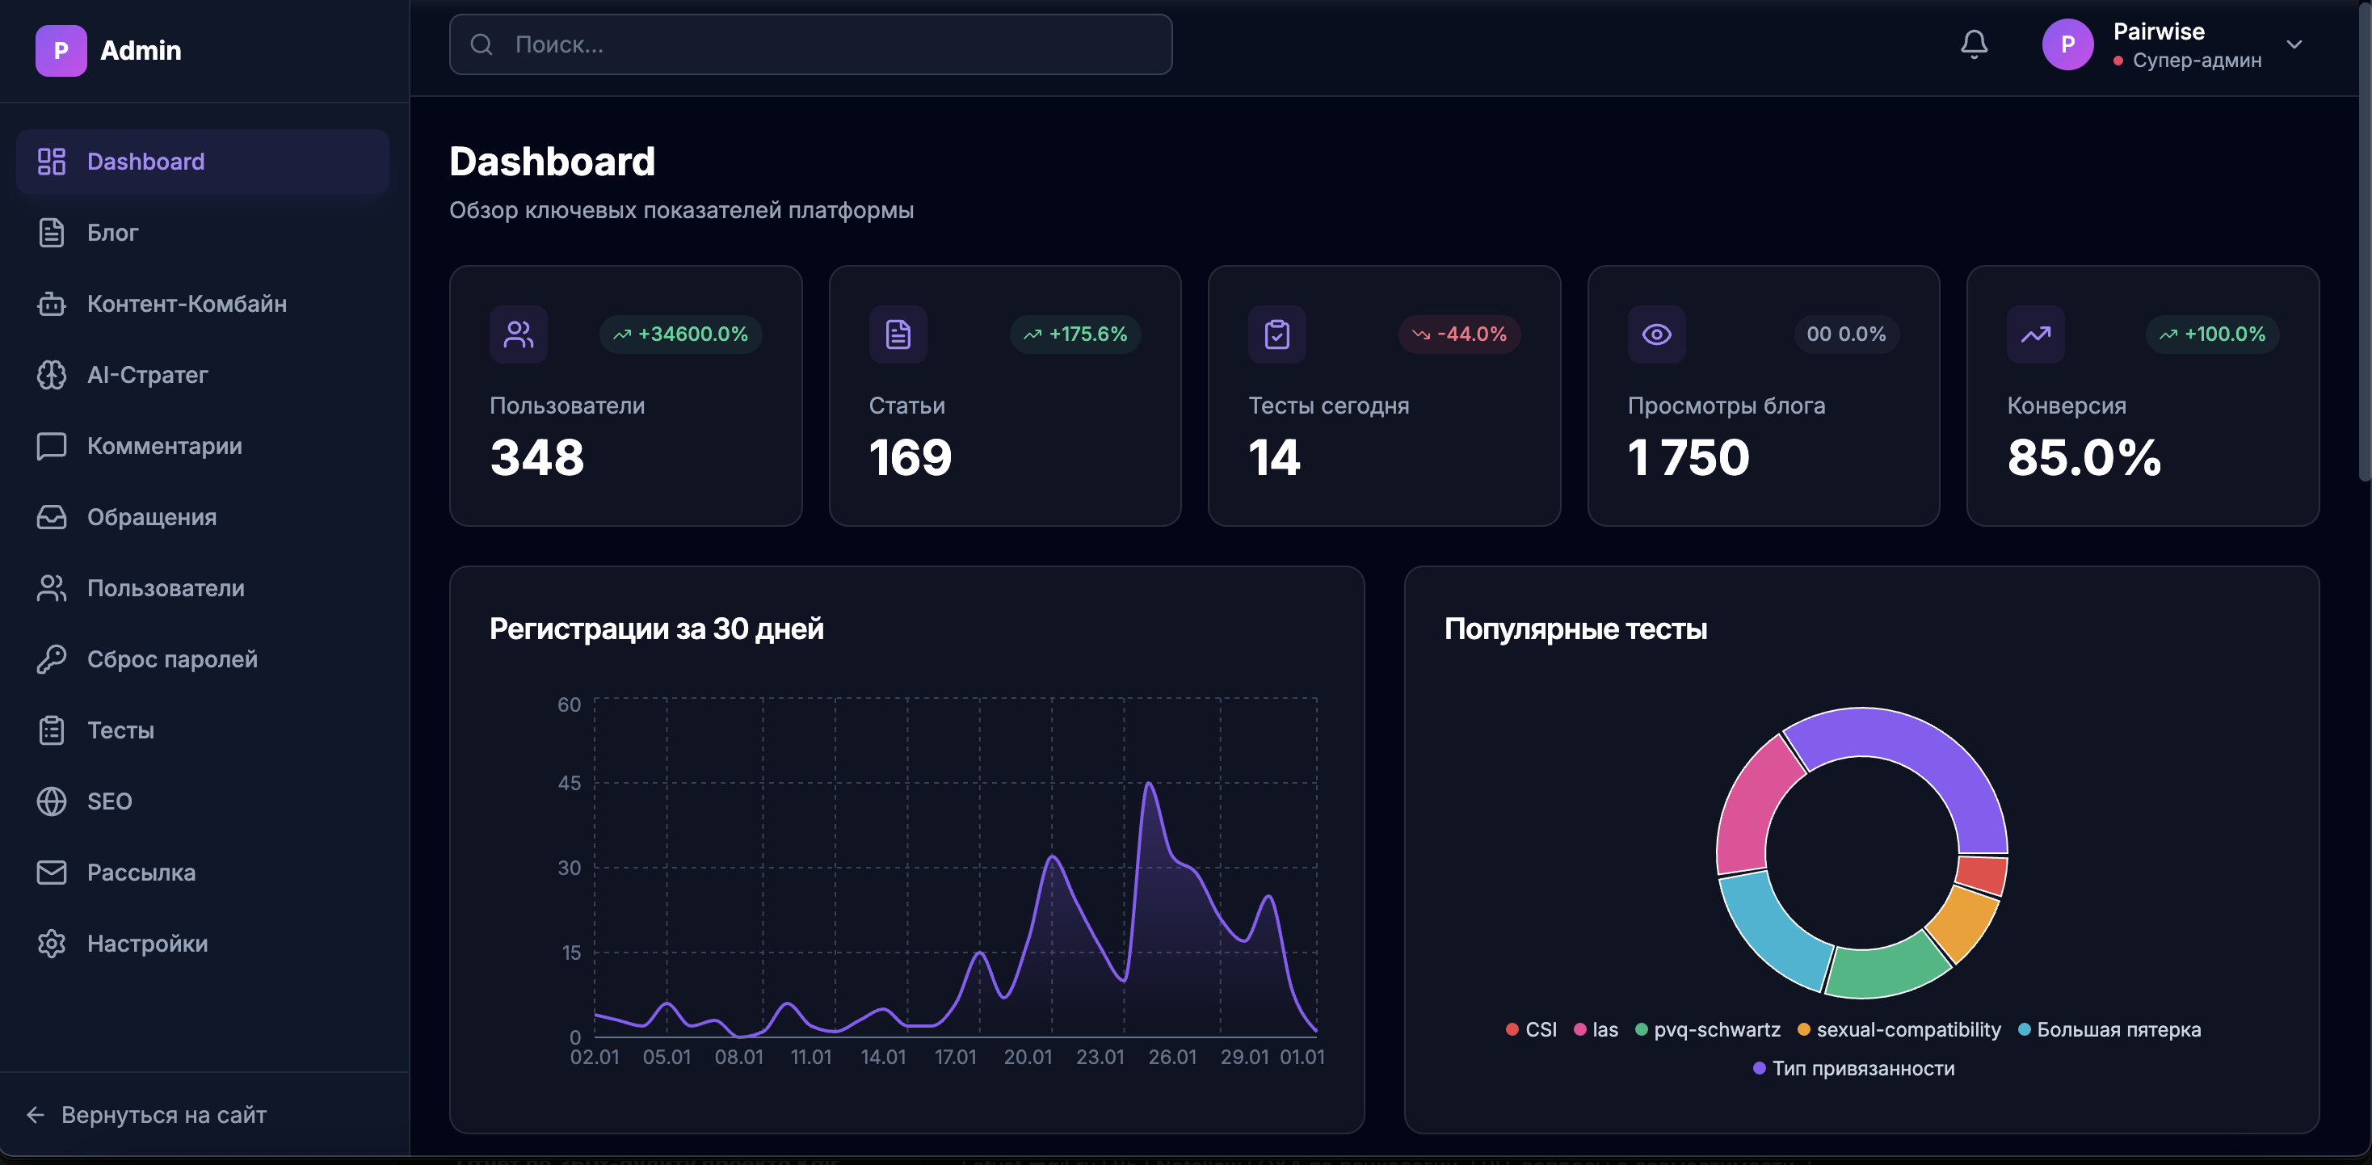Click the notification bell icon
The image size is (2372, 1165).
pyautogui.click(x=1973, y=44)
